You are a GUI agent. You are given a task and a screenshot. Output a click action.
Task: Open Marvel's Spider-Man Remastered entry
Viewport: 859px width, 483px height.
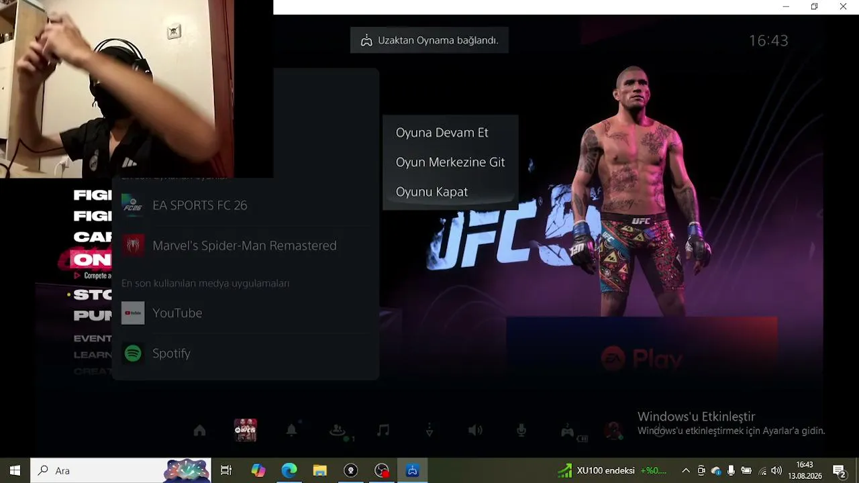tap(246, 246)
